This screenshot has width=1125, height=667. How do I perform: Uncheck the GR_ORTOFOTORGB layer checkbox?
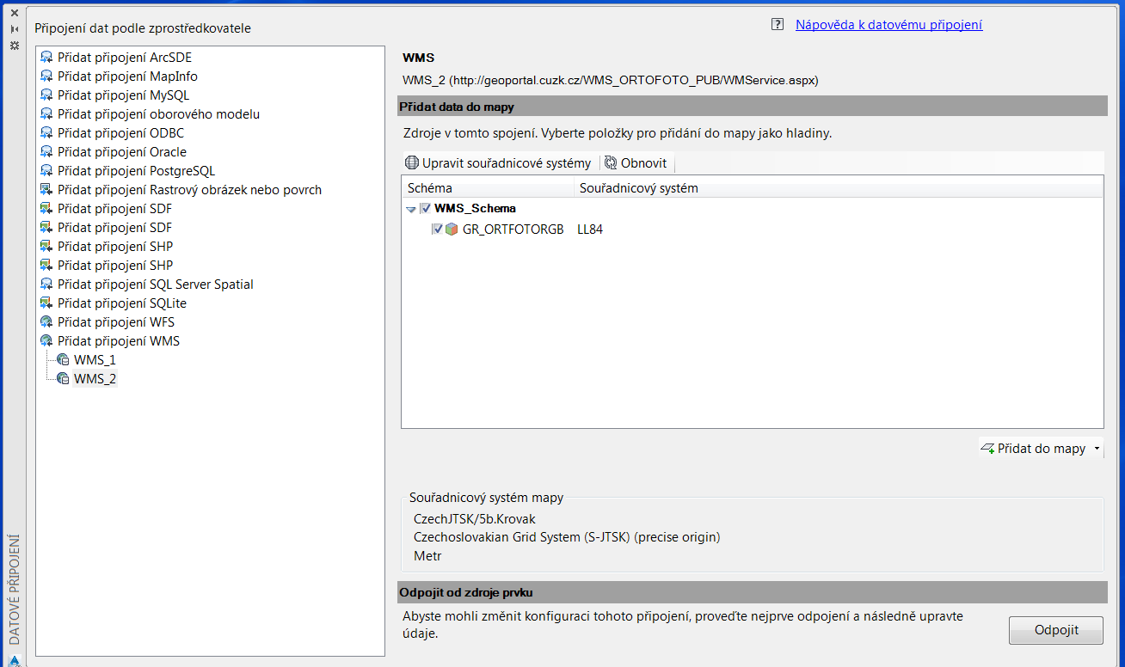coord(438,229)
